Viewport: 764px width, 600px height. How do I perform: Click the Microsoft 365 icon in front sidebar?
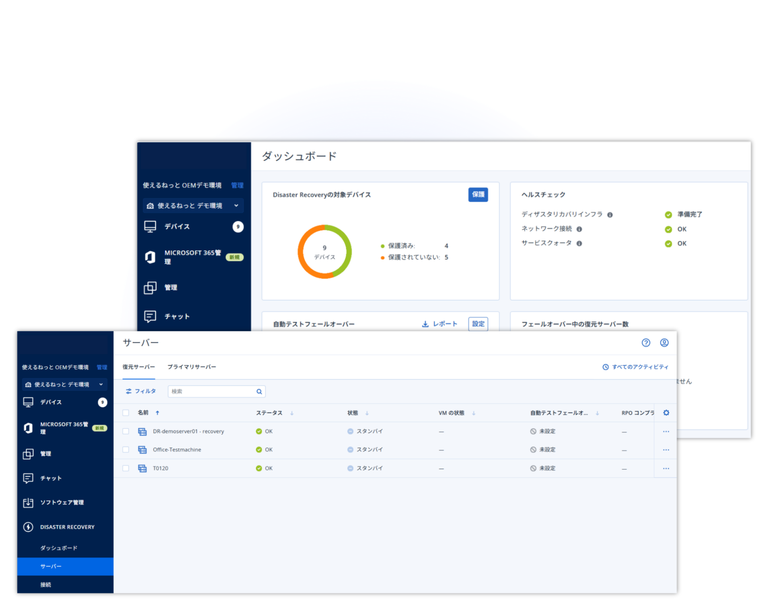pyautogui.click(x=28, y=428)
